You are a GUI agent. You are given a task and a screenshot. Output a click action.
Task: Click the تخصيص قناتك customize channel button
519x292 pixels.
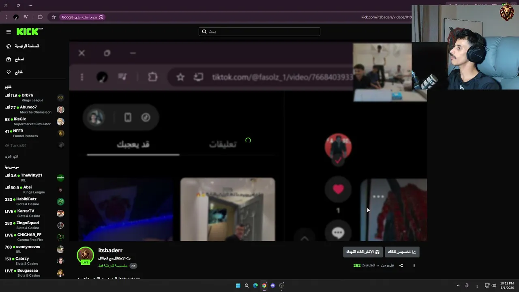pyautogui.click(x=402, y=252)
